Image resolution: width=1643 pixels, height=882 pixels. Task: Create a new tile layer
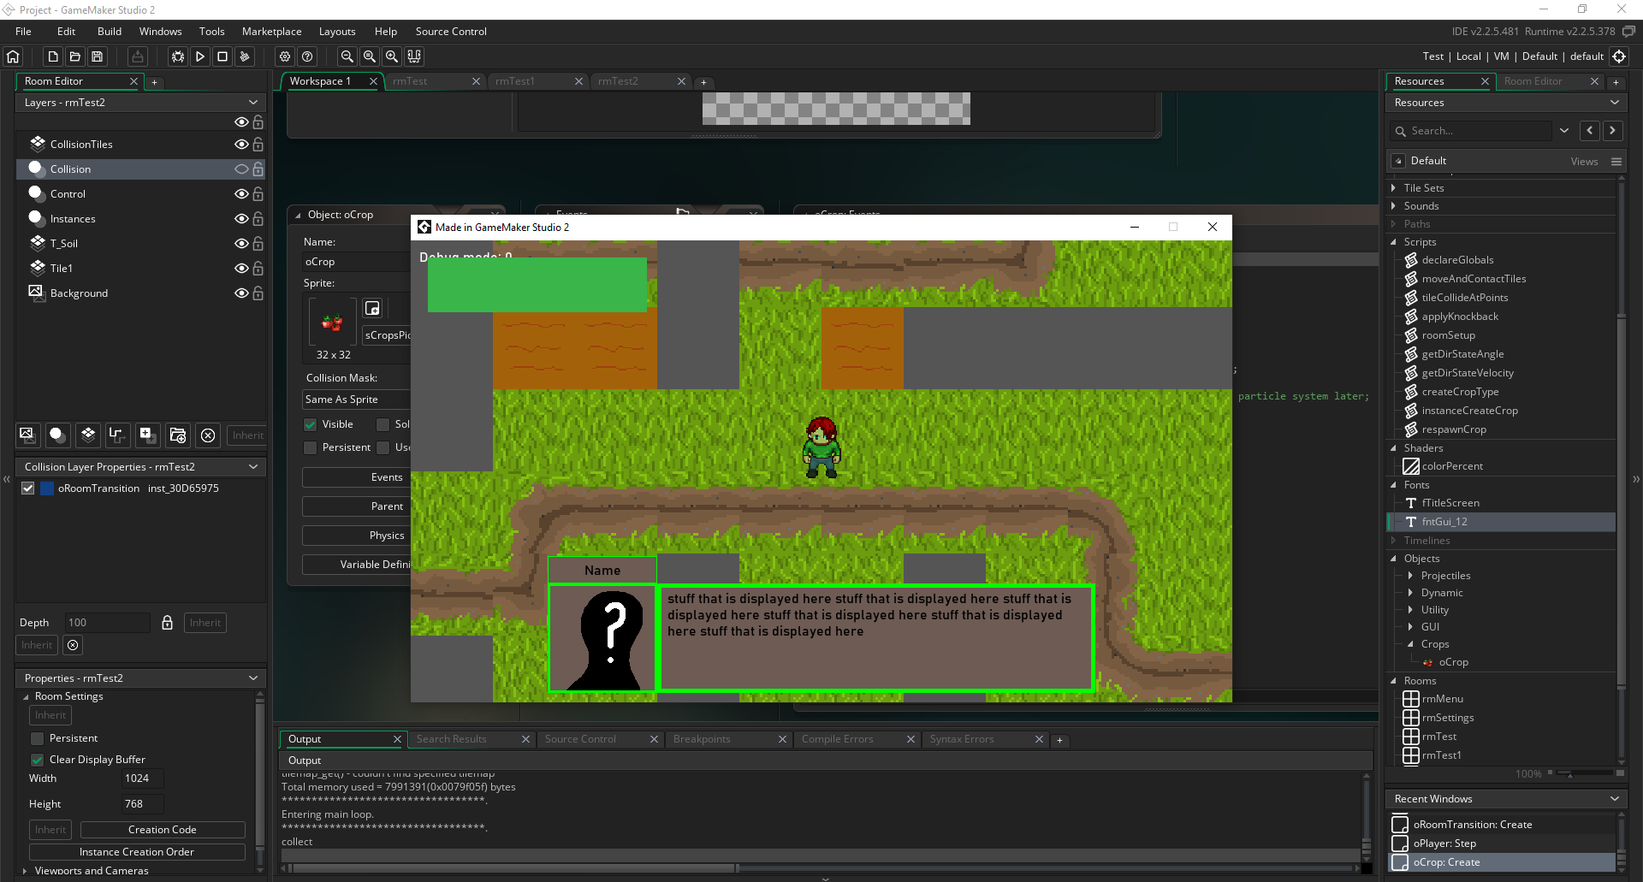[x=88, y=435]
